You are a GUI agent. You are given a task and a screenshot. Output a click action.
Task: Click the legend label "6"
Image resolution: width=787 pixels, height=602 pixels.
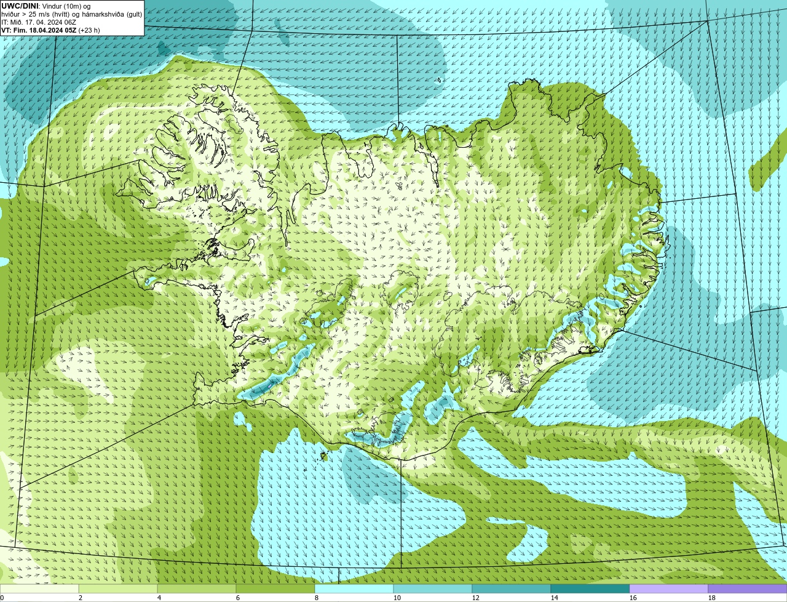238,598
